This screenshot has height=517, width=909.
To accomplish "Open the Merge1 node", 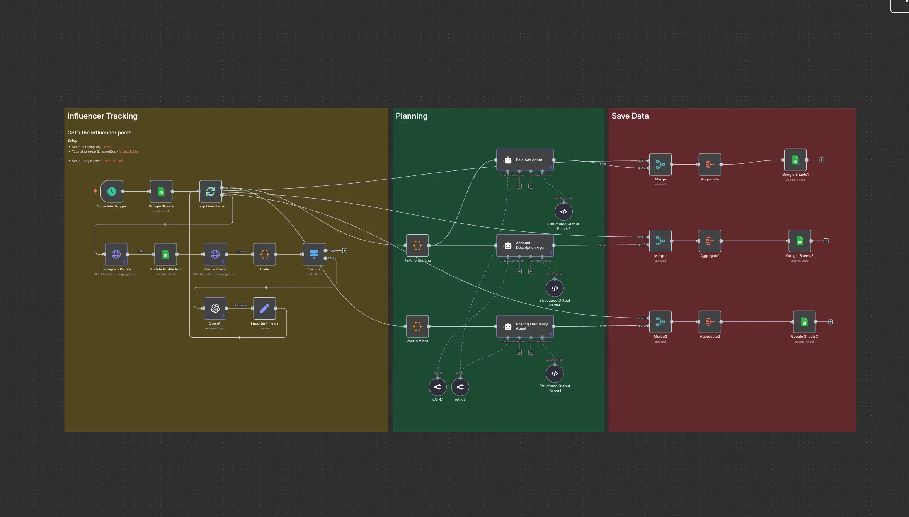I will click(x=660, y=241).
